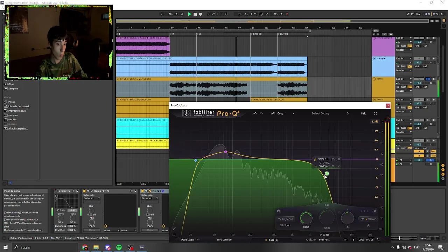Solo the band using the headphones icon
The width and height of the screenshot is (448, 252).
pos(333,160)
